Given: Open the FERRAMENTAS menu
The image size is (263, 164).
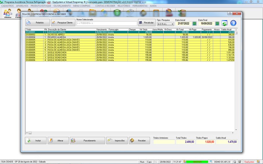Looking at the screenshot, I should [x=140, y=6].
